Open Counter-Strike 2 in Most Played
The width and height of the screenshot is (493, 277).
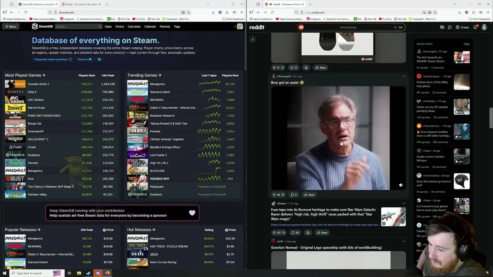[x=38, y=84]
